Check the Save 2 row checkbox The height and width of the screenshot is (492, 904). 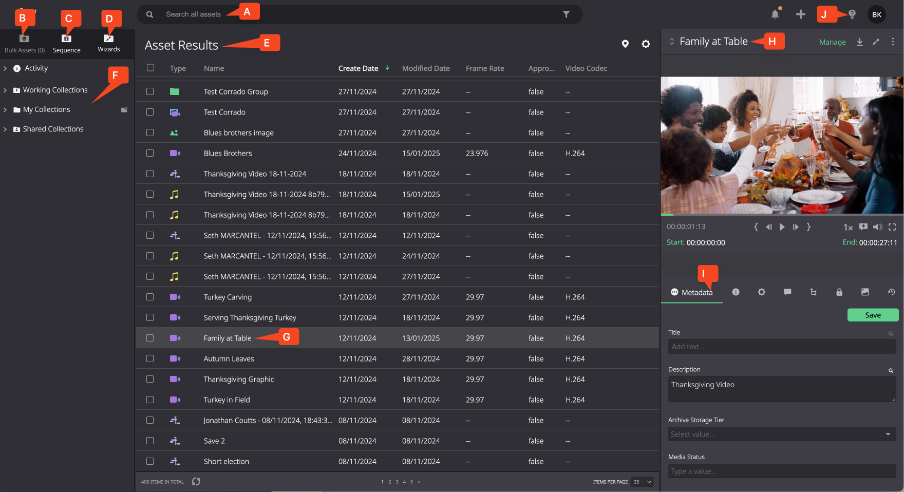point(150,441)
